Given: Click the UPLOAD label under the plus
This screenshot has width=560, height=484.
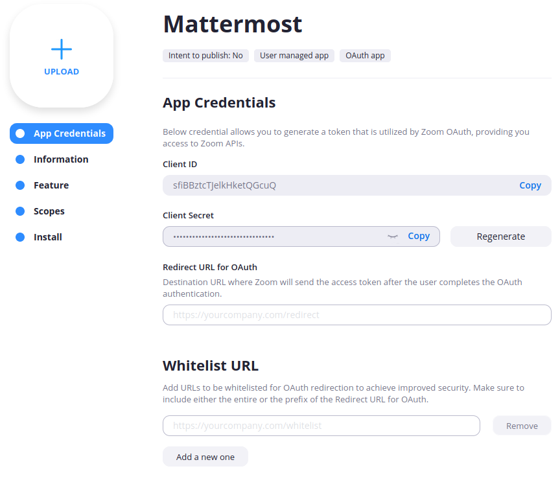Looking at the screenshot, I should [62, 72].
